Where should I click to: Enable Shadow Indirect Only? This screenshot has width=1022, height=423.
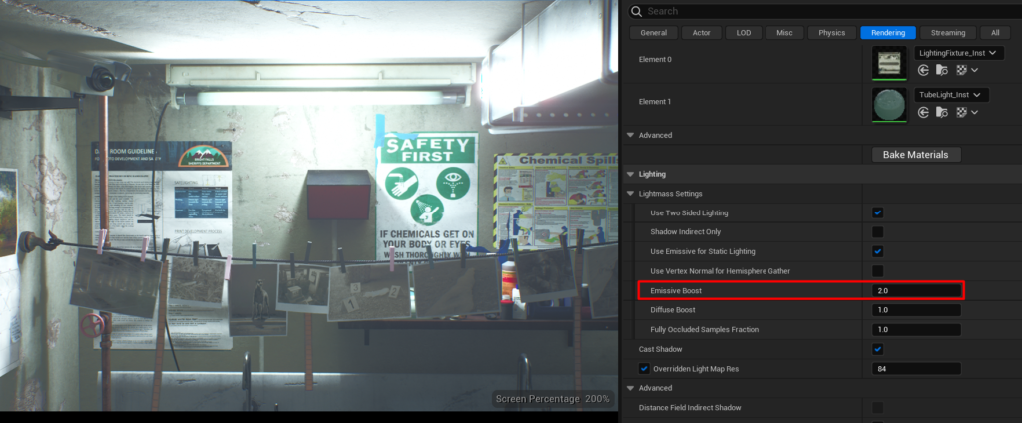pyautogui.click(x=878, y=232)
